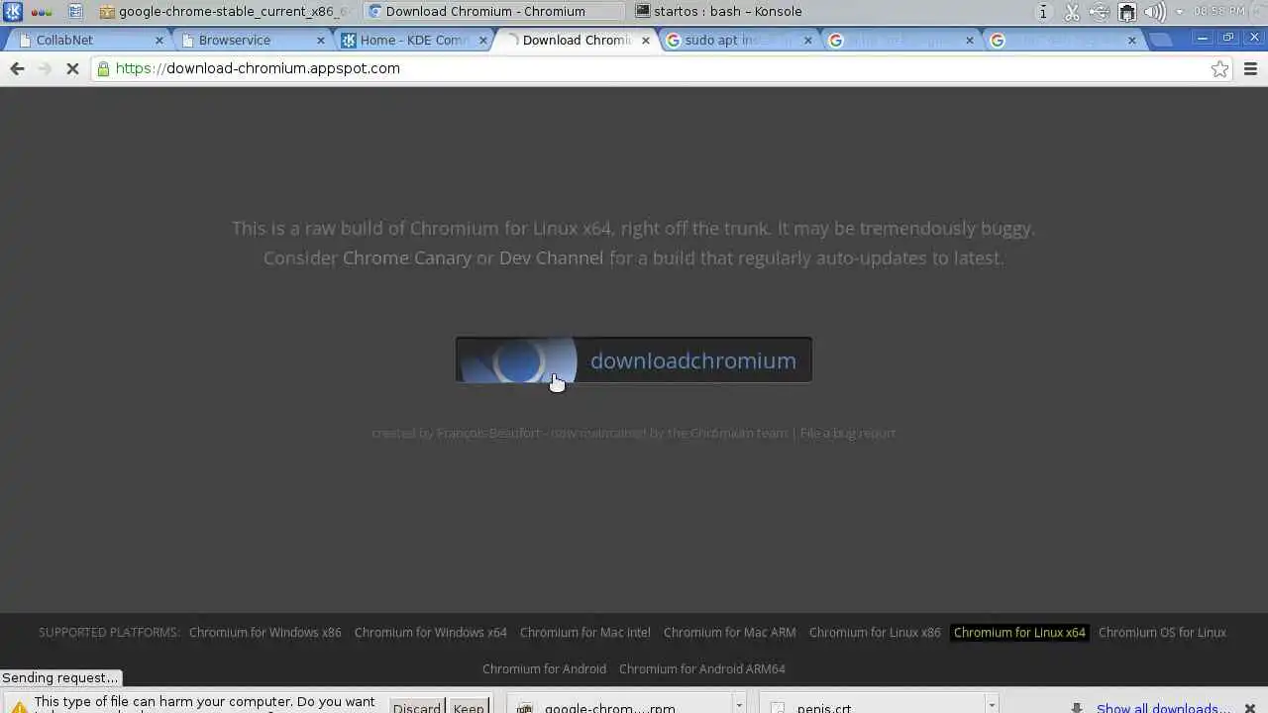Close the downloads bar

pyautogui.click(x=1250, y=707)
